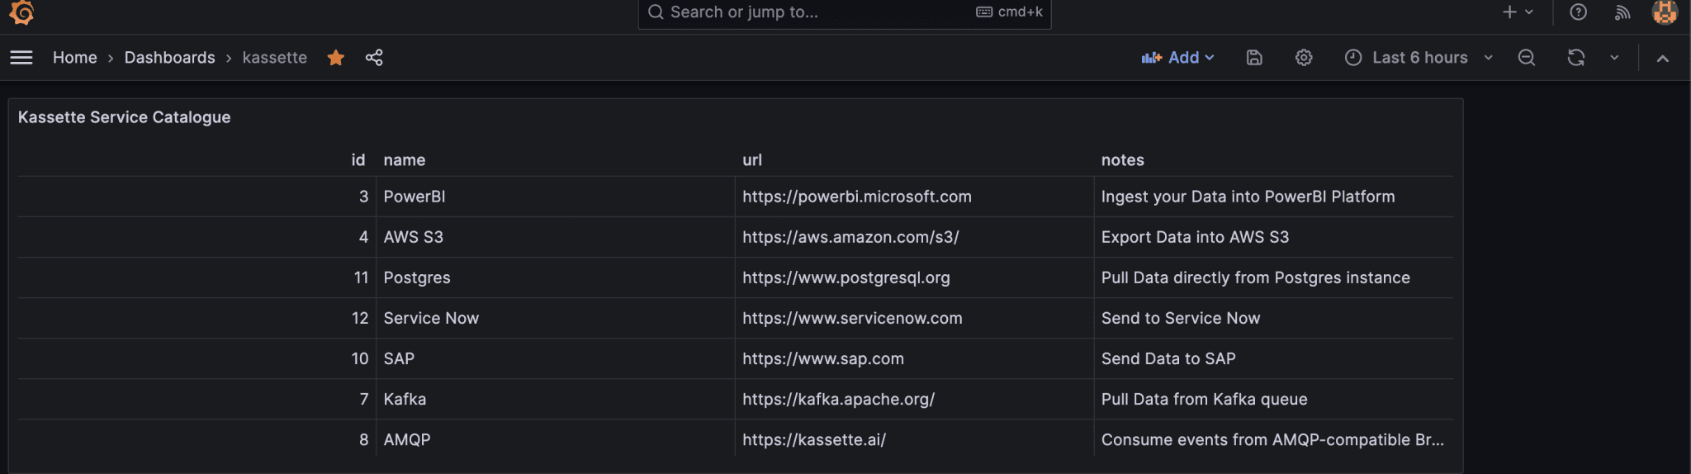This screenshot has width=1691, height=474.
Task: Sort table by name column header
Action: [405, 160]
